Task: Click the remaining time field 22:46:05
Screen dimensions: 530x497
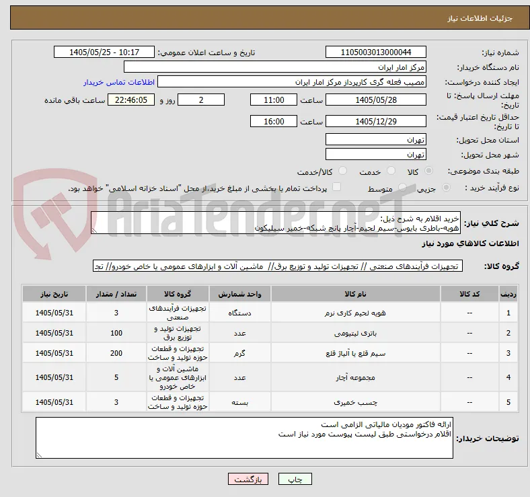Action: (x=131, y=100)
